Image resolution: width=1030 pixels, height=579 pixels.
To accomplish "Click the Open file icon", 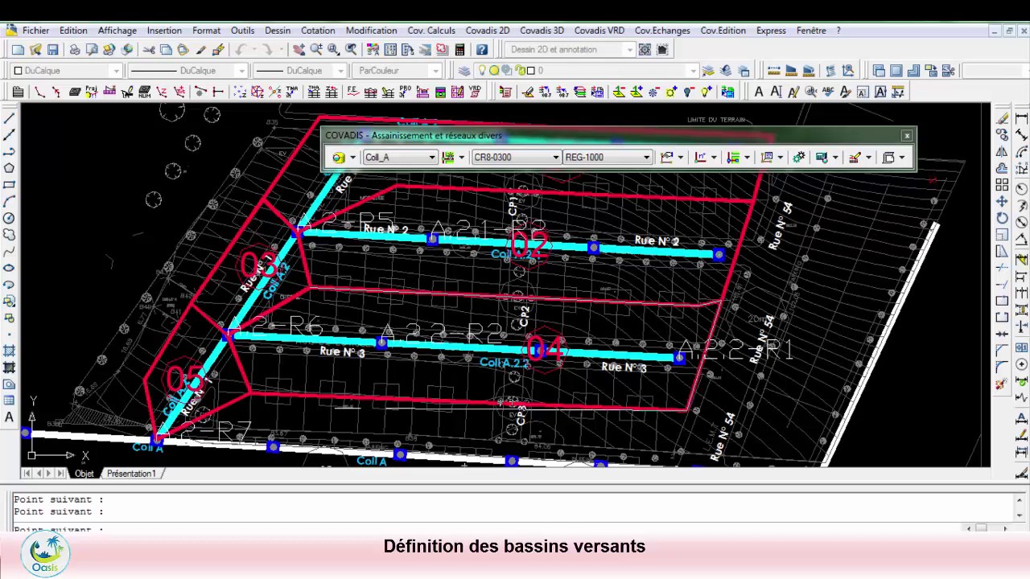I will (35, 50).
